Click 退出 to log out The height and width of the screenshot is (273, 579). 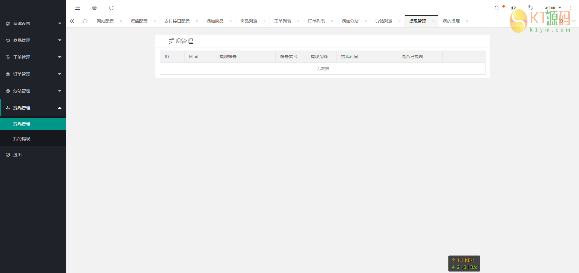tap(33, 155)
